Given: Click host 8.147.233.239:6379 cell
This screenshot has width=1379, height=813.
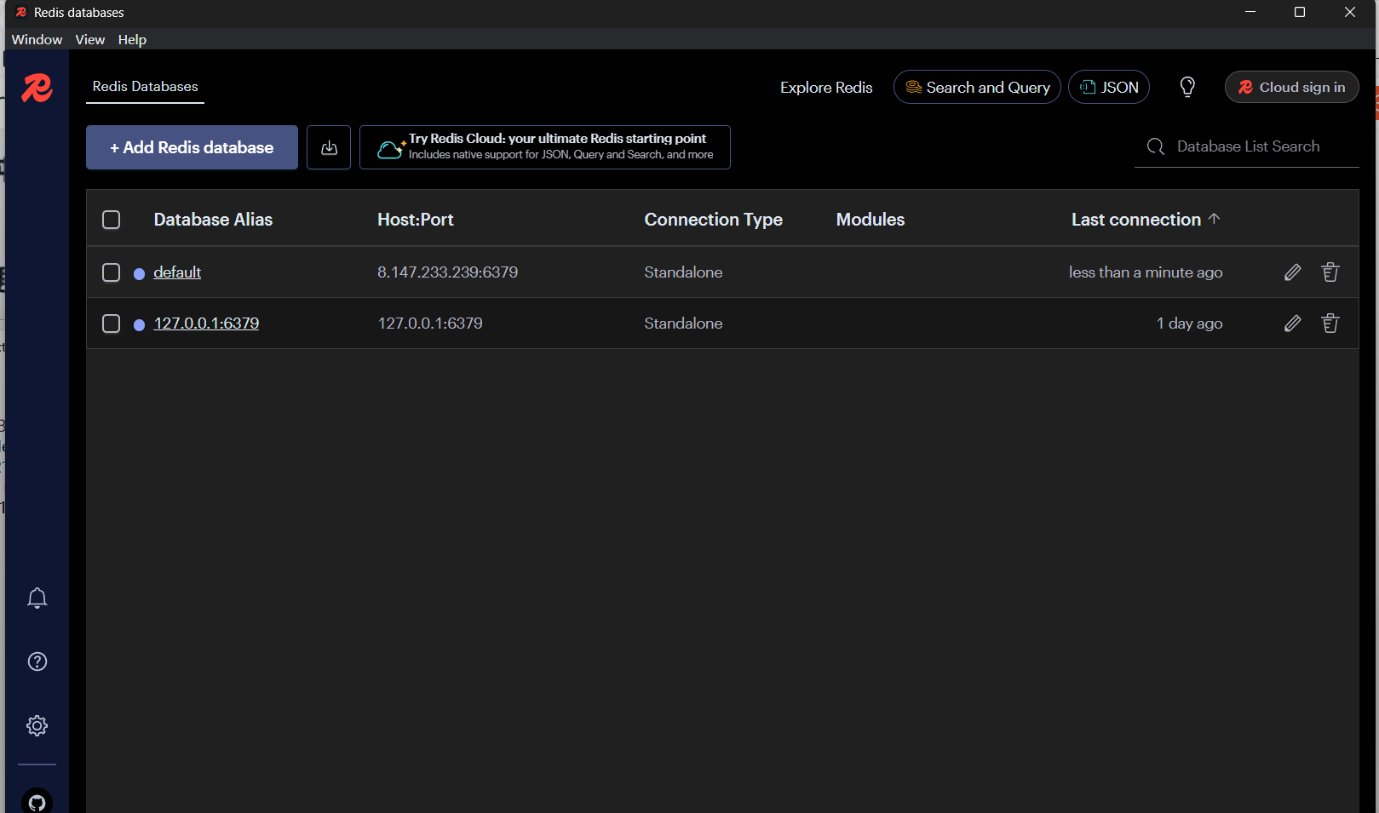Looking at the screenshot, I should tap(448, 272).
